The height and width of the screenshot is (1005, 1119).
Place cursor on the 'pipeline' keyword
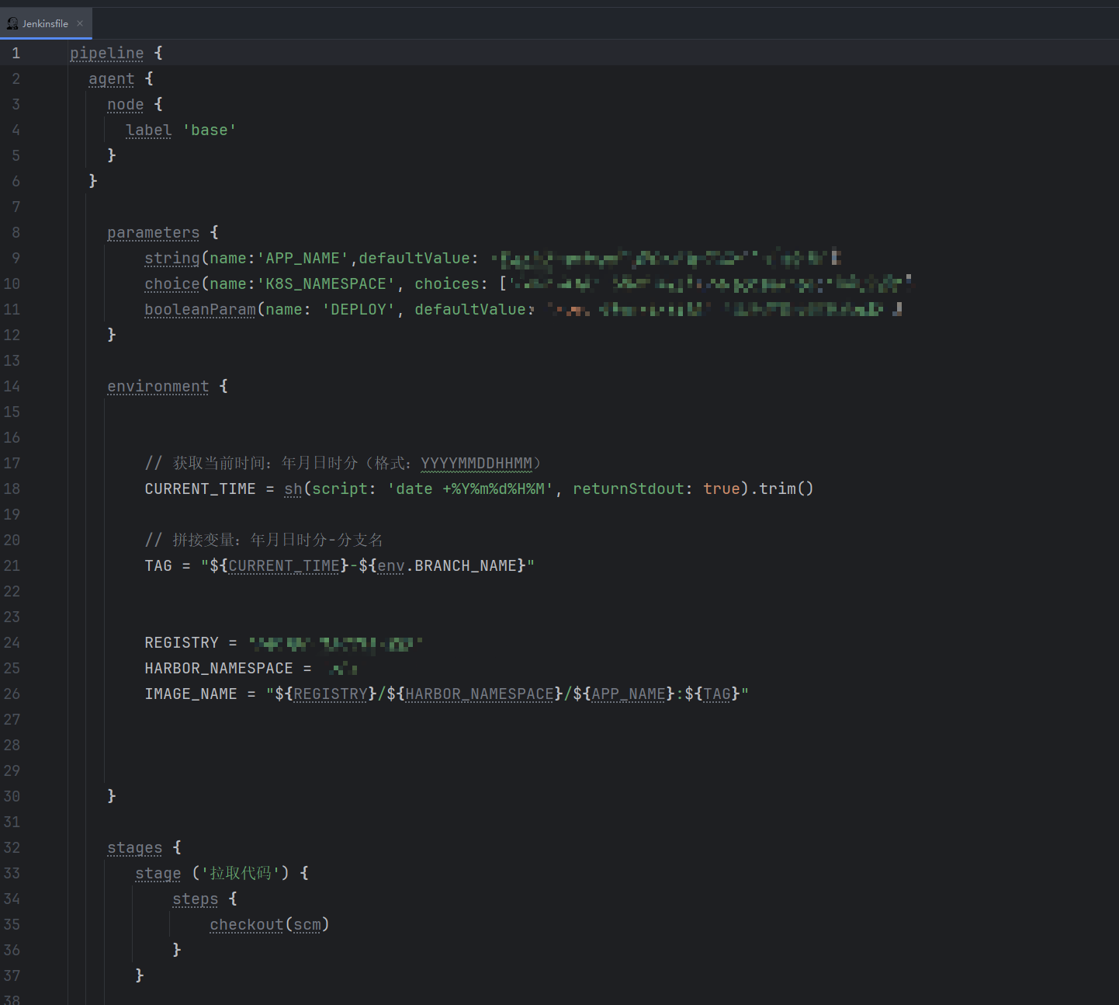click(x=107, y=53)
